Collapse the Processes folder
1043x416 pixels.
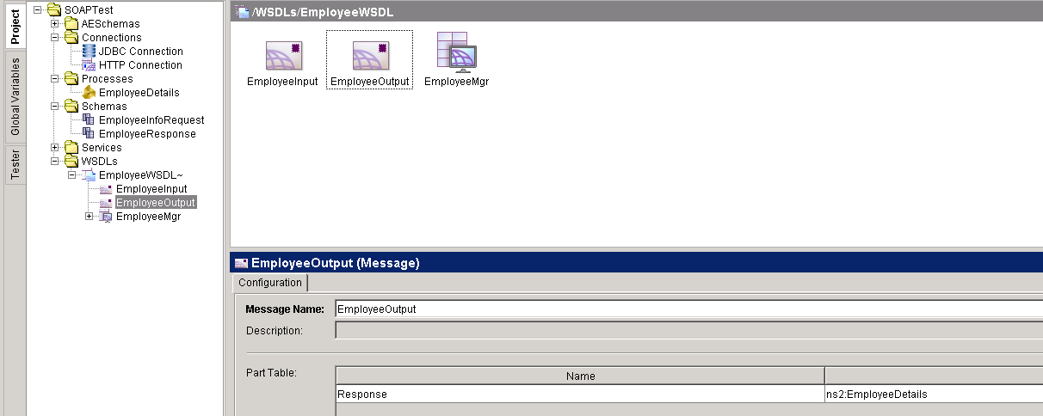tap(54, 79)
